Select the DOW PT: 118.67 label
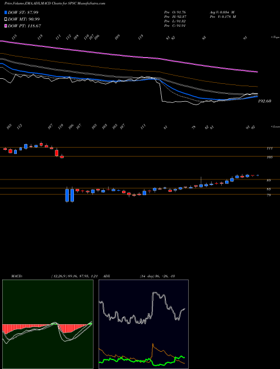This screenshot has height=369, width=280. coord(24,26)
